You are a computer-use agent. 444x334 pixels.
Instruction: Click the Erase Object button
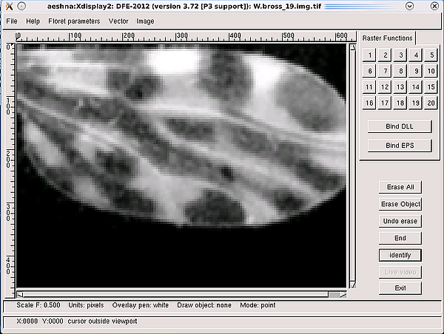click(400, 204)
